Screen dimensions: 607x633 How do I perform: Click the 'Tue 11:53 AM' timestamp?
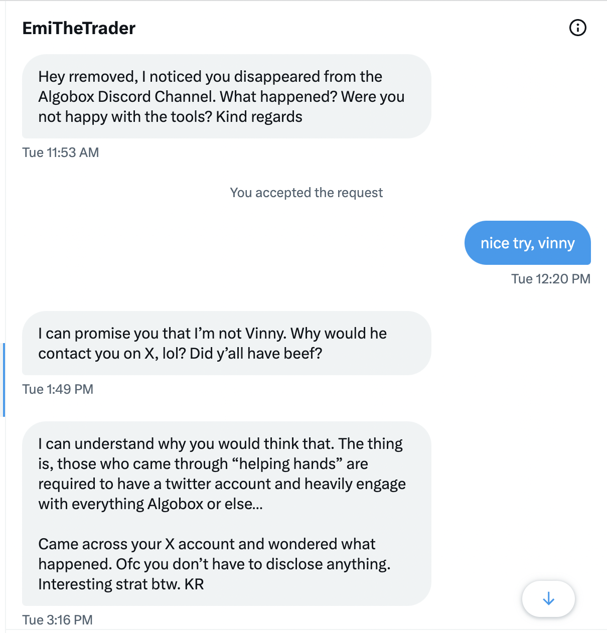(x=61, y=152)
